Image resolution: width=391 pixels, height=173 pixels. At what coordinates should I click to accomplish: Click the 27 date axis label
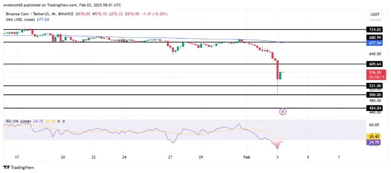170,157
